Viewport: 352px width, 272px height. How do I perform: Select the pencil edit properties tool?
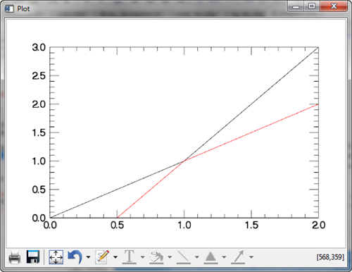[103, 257]
